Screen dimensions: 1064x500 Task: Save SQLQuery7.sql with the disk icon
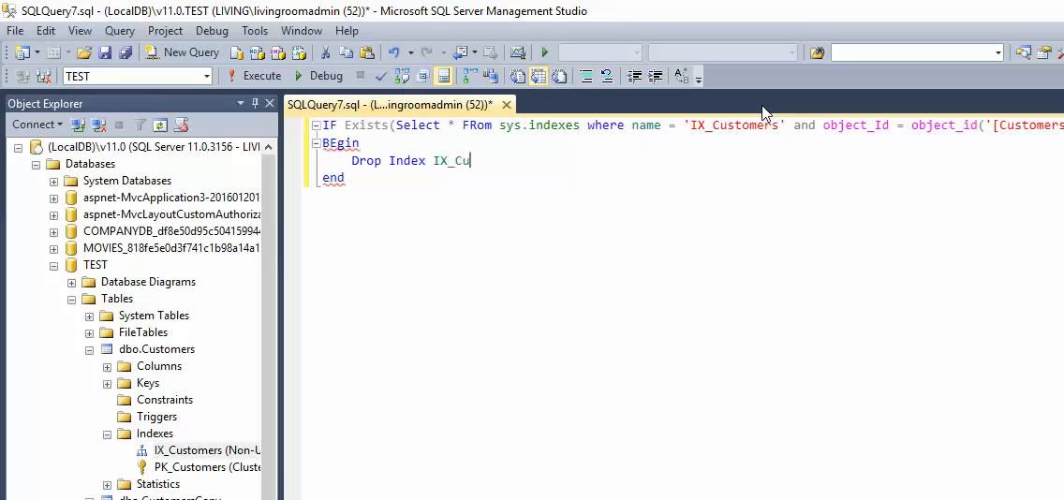(x=105, y=52)
